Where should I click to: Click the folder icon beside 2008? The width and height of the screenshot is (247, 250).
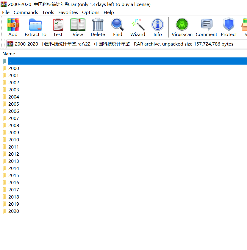pos(4,126)
